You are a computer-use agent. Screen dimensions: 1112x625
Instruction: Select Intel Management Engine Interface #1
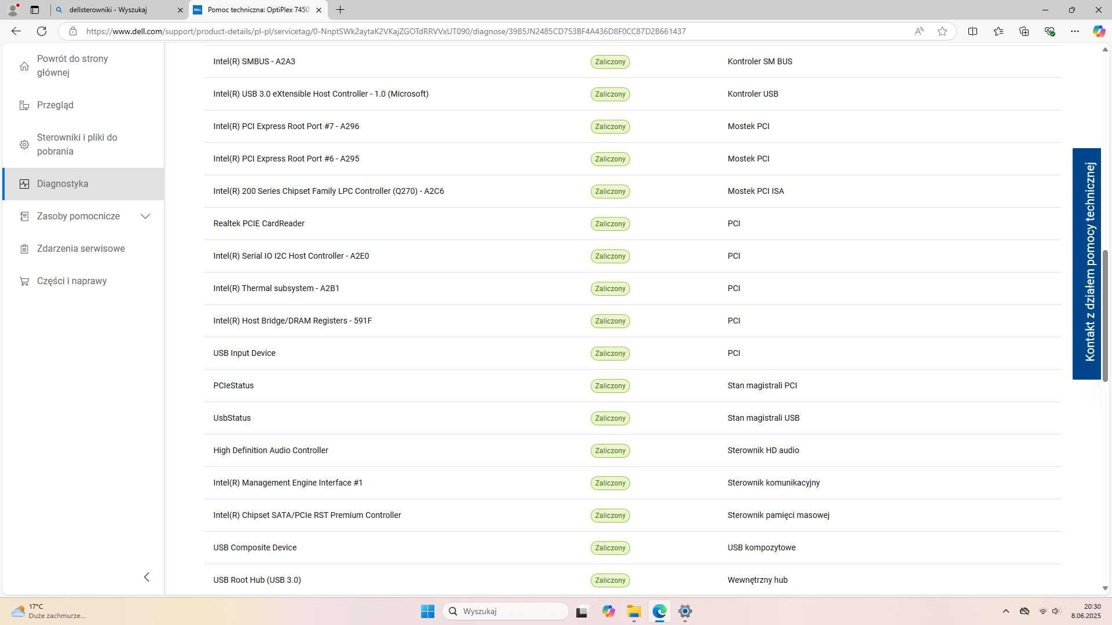[632, 483]
